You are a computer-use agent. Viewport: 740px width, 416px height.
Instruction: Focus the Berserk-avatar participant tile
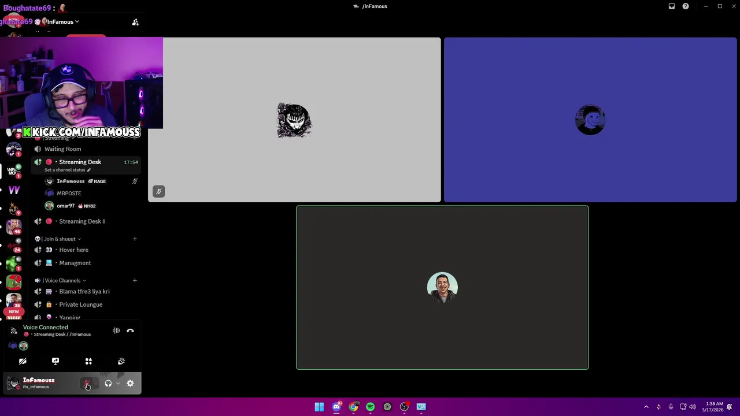(x=294, y=120)
